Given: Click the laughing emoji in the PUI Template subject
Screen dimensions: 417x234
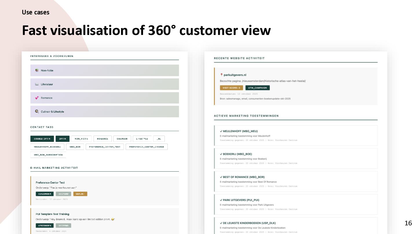Looking at the screenshot, I should 113,219.
